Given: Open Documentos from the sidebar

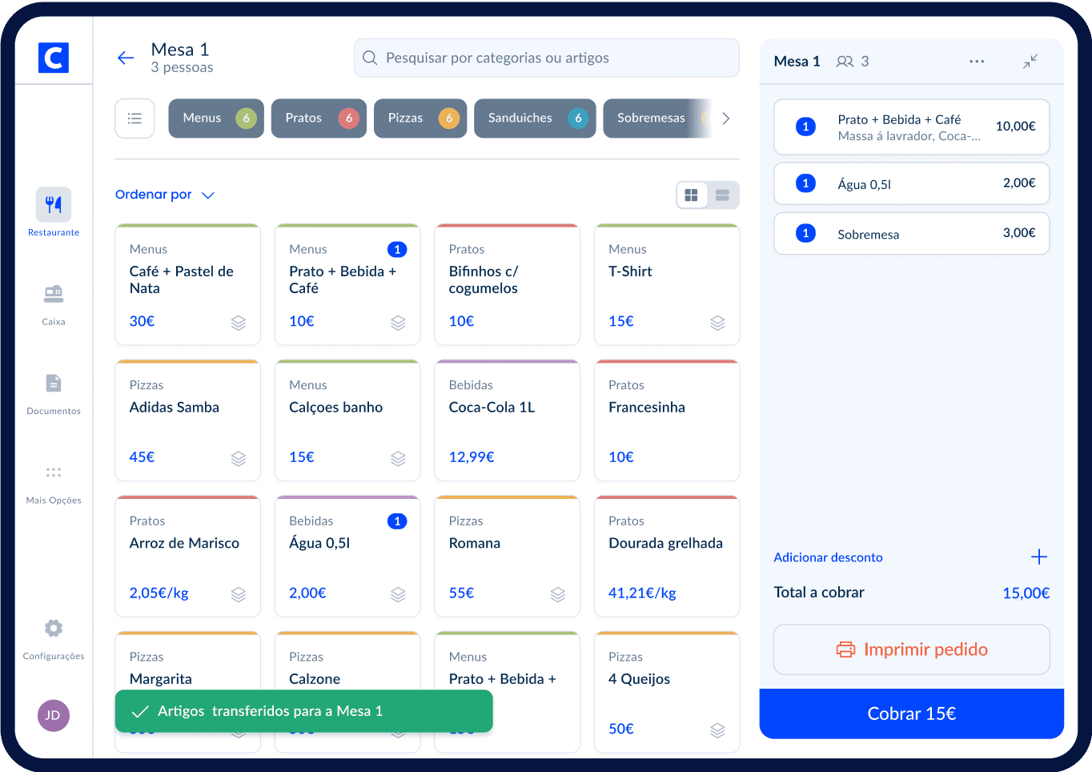Looking at the screenshot, I should point(54,384).
